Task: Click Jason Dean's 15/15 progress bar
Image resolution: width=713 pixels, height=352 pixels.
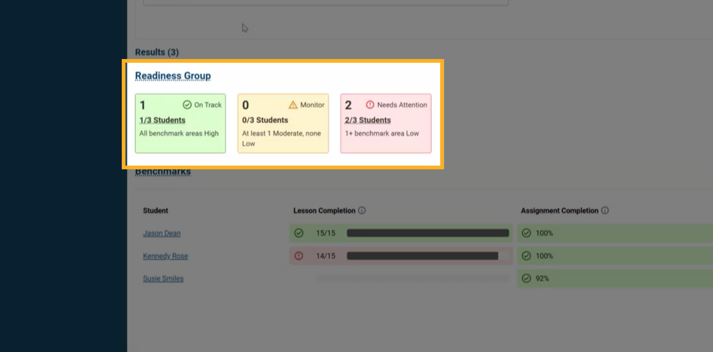Action: tap(427, 233)
